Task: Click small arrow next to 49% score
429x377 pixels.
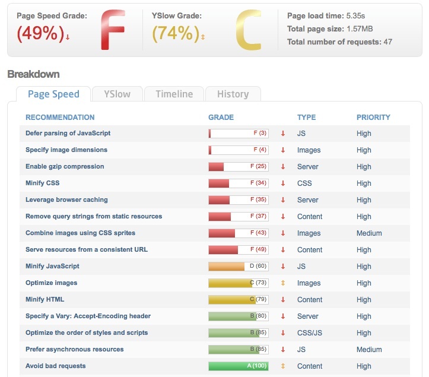Action: pyautogui.click(x=68, y=37)
